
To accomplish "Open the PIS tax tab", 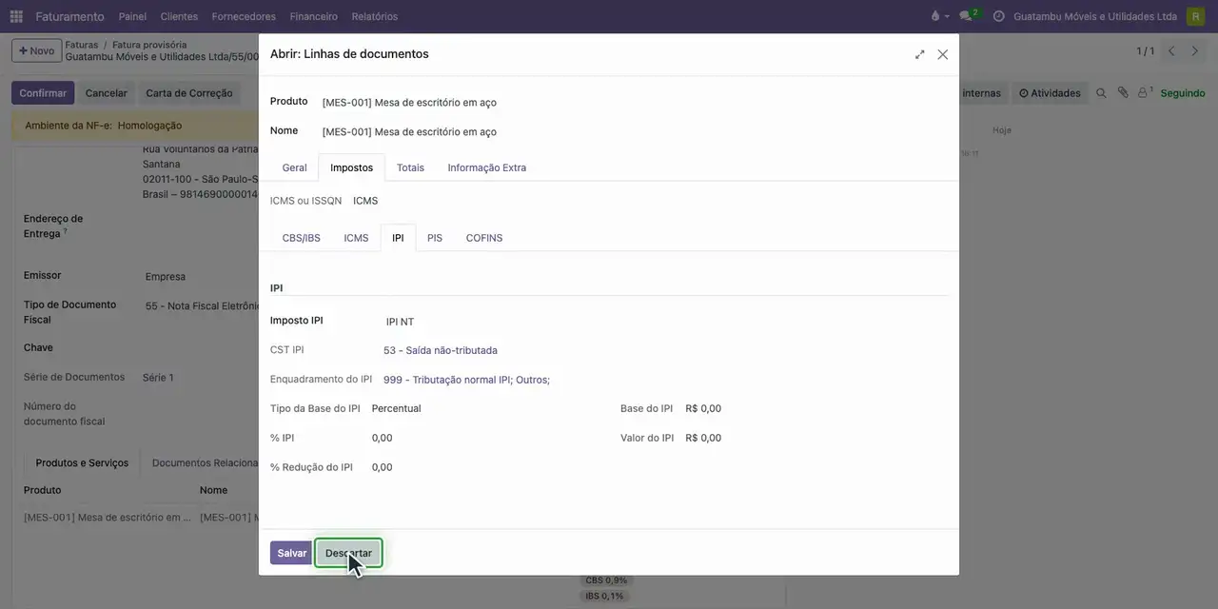I will (x=435, y=238).
